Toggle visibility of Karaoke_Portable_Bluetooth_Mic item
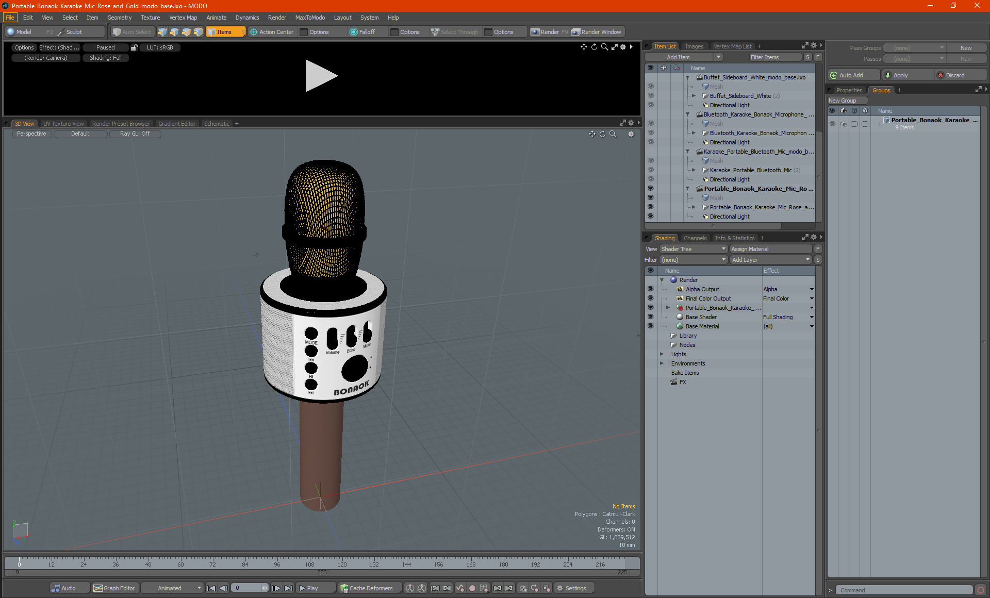 (651, 170)
